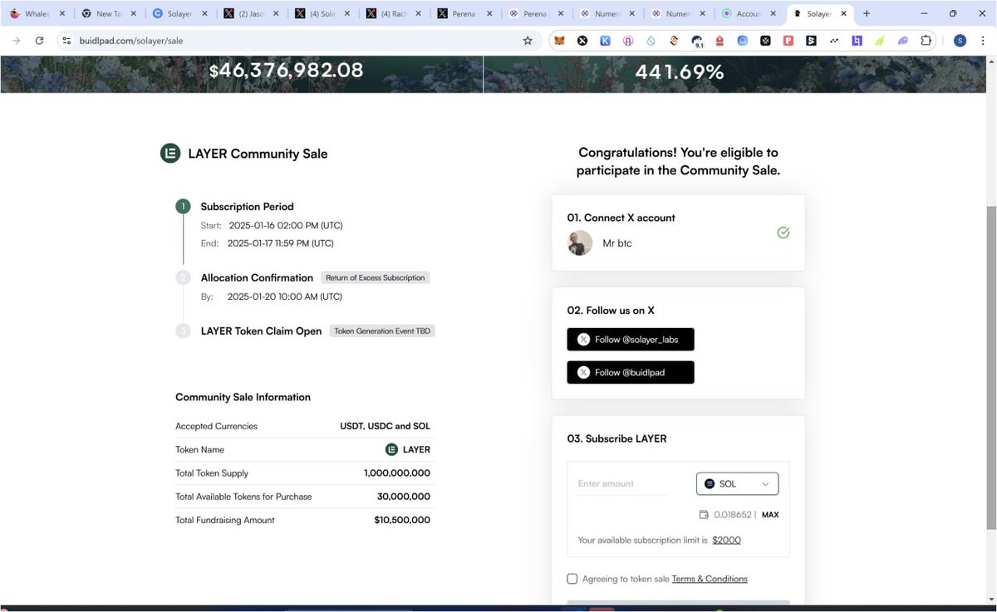Click Follow @buidlpad button
This screenshot has height=612, width=997.
click(x=631, y=373)
